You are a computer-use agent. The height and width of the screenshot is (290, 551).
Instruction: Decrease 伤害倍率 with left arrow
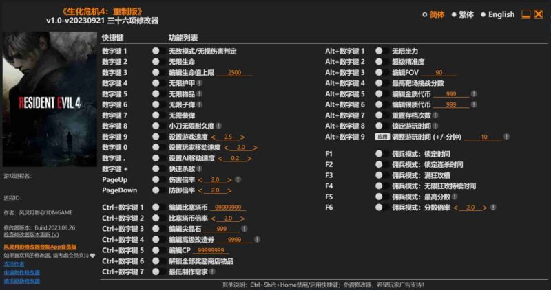click(200, 180)
